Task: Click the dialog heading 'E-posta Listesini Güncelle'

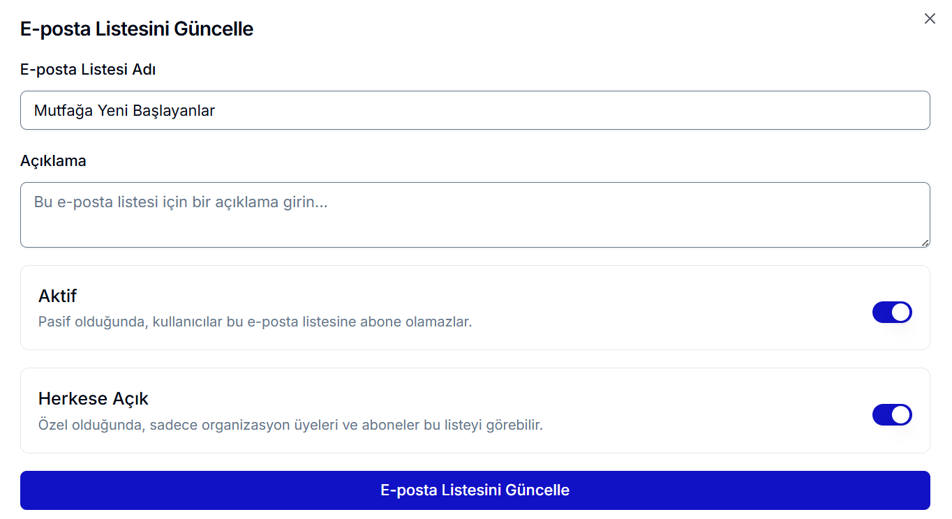Action: click(x=137, y=29)
